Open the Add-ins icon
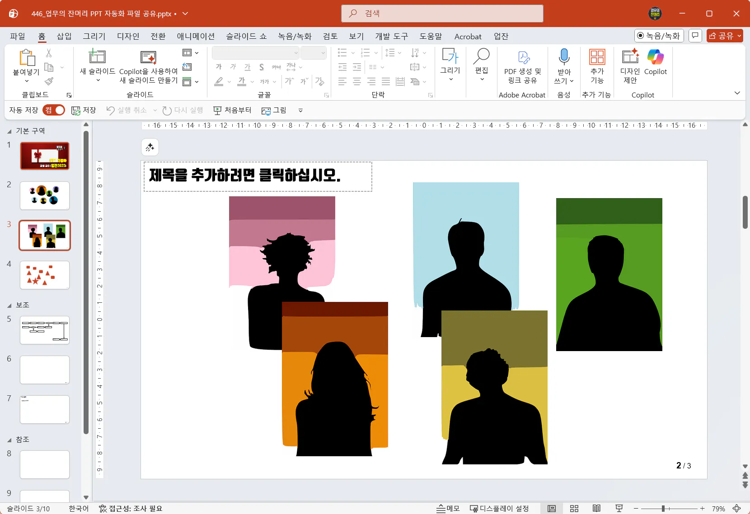This screenshot has width=750, height=514. 597,57
